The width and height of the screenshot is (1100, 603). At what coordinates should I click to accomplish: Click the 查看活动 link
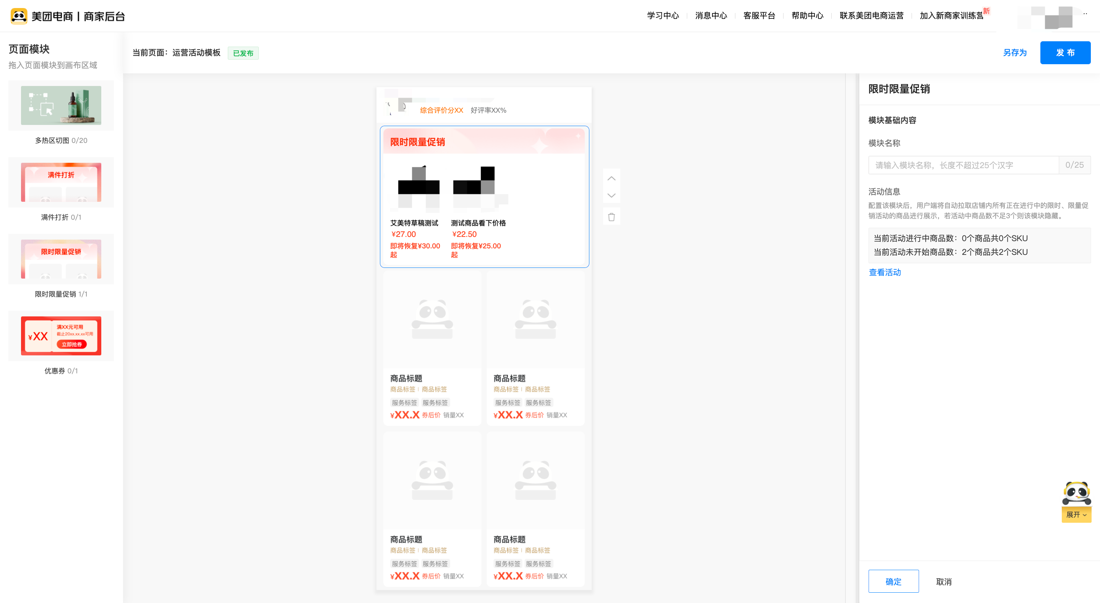click(885, 272)
